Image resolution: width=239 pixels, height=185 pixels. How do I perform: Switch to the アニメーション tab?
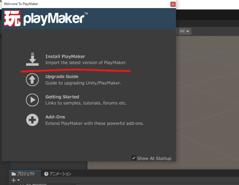(x=58, y=174)
